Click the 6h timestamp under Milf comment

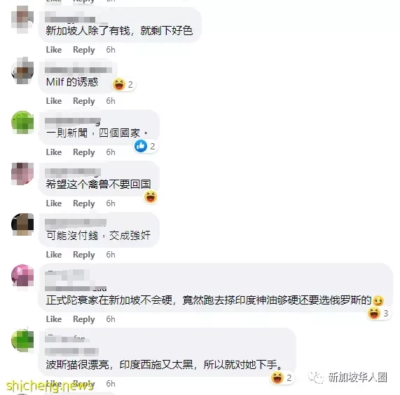coord(111,101)
